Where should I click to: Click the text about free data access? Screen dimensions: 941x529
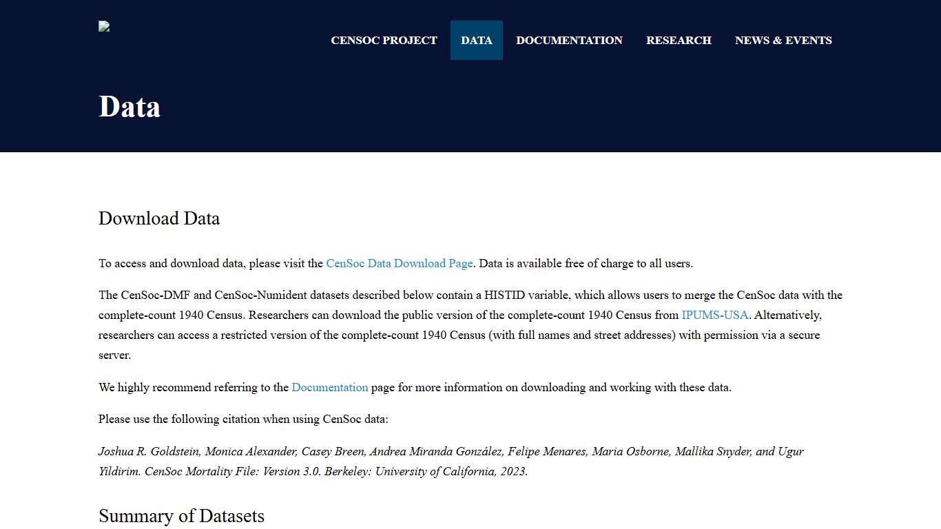(583, 263)
